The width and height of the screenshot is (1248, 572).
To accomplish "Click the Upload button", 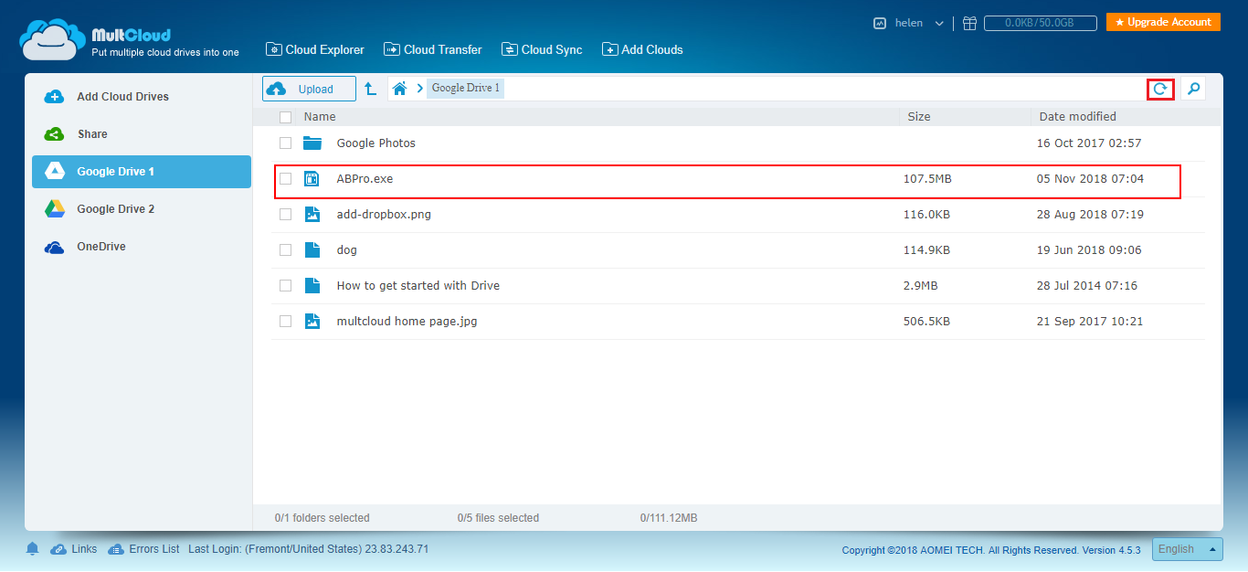I will click(x=309, y=89).
